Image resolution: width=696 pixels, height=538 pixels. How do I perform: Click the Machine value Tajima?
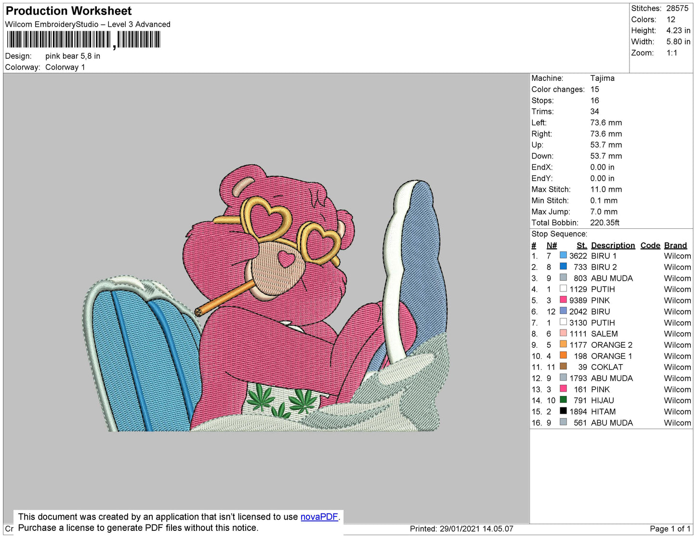point(602,78)
